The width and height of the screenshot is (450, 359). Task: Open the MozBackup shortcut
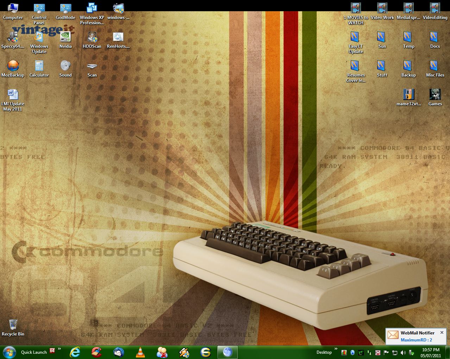pyautogui.click(x=13, y=69)
